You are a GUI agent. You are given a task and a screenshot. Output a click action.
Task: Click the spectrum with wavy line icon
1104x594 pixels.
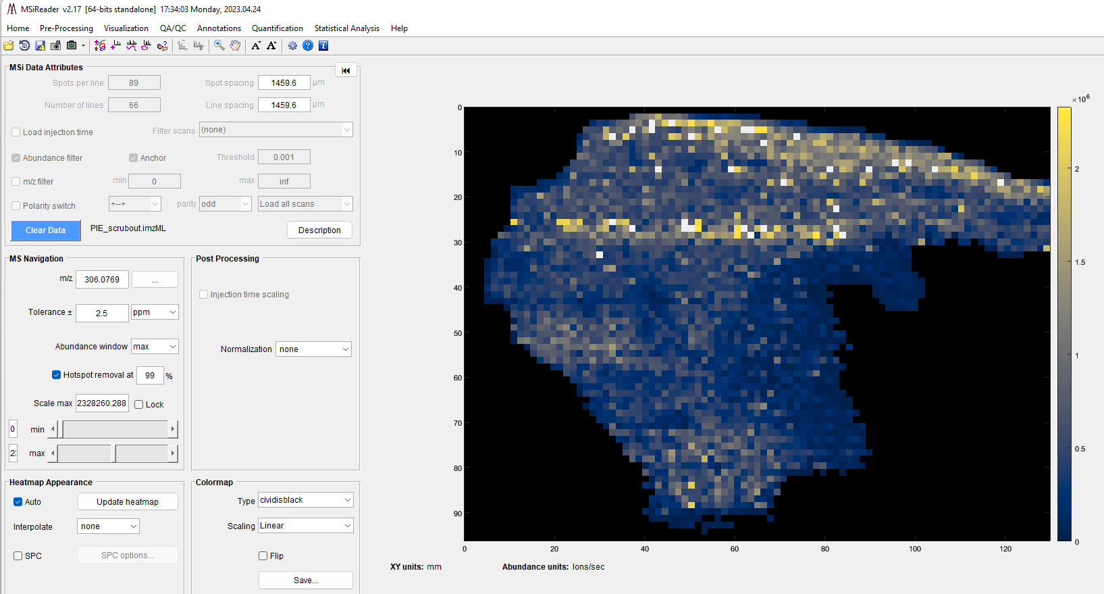[131, 45]
